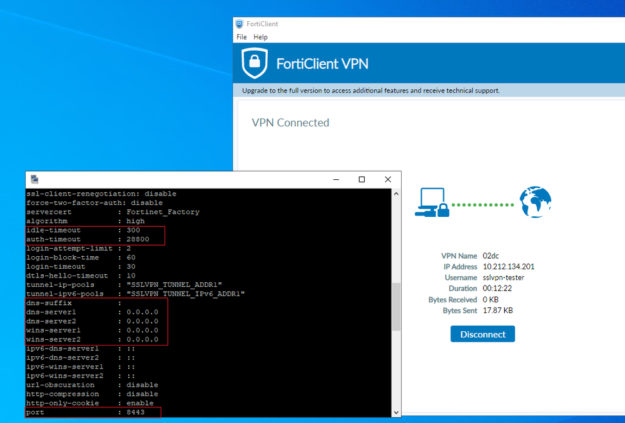Click the 'ipv6-dns-server1' line in terminal
This screenshot has width=625, height=423.
point(81,349)
